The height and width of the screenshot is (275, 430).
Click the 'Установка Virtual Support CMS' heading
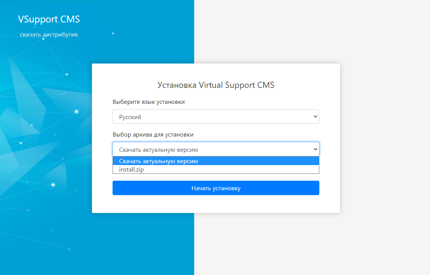pos(216,85)
